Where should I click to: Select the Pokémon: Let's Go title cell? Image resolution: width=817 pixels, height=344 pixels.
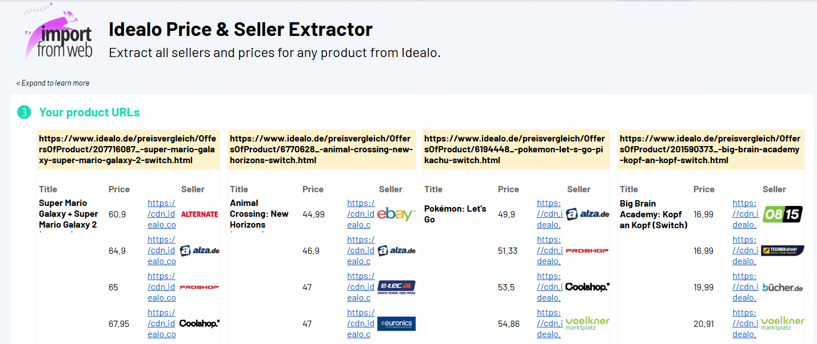pyautogui.click(x=455, y=214)
